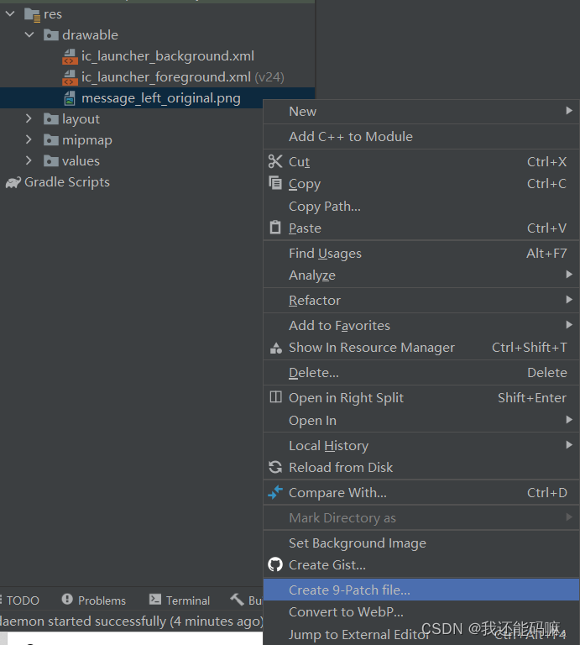Click the Problems warning icon

67,600
